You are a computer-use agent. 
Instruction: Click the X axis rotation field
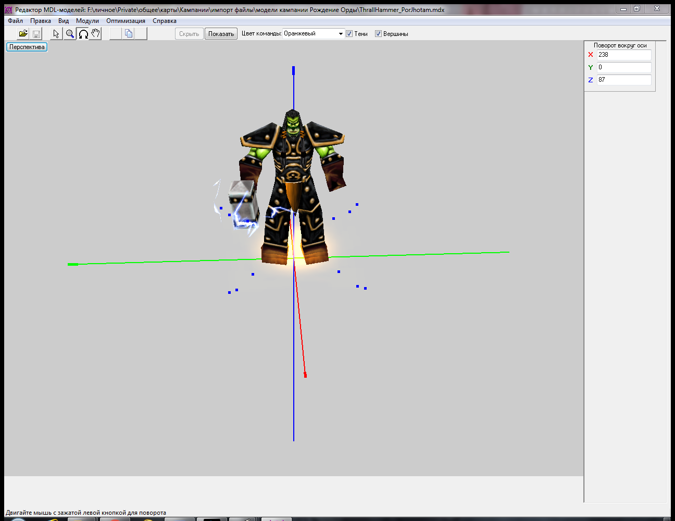coord(624,55)
